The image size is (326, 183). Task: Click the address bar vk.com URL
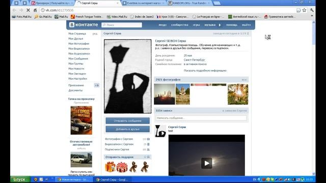60,10
